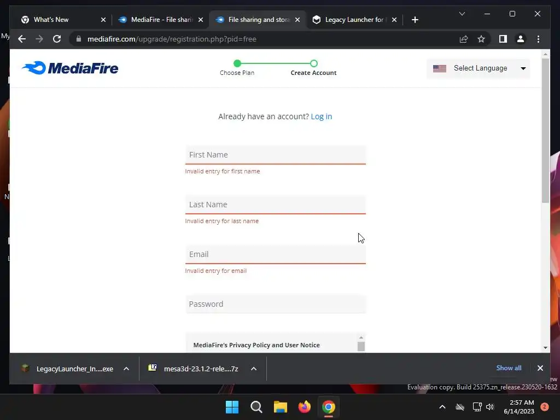Screen dimensions: 560x420
Task: Open the Select Language dropdown
Action: pyautogui.click(x=478, y=68)
